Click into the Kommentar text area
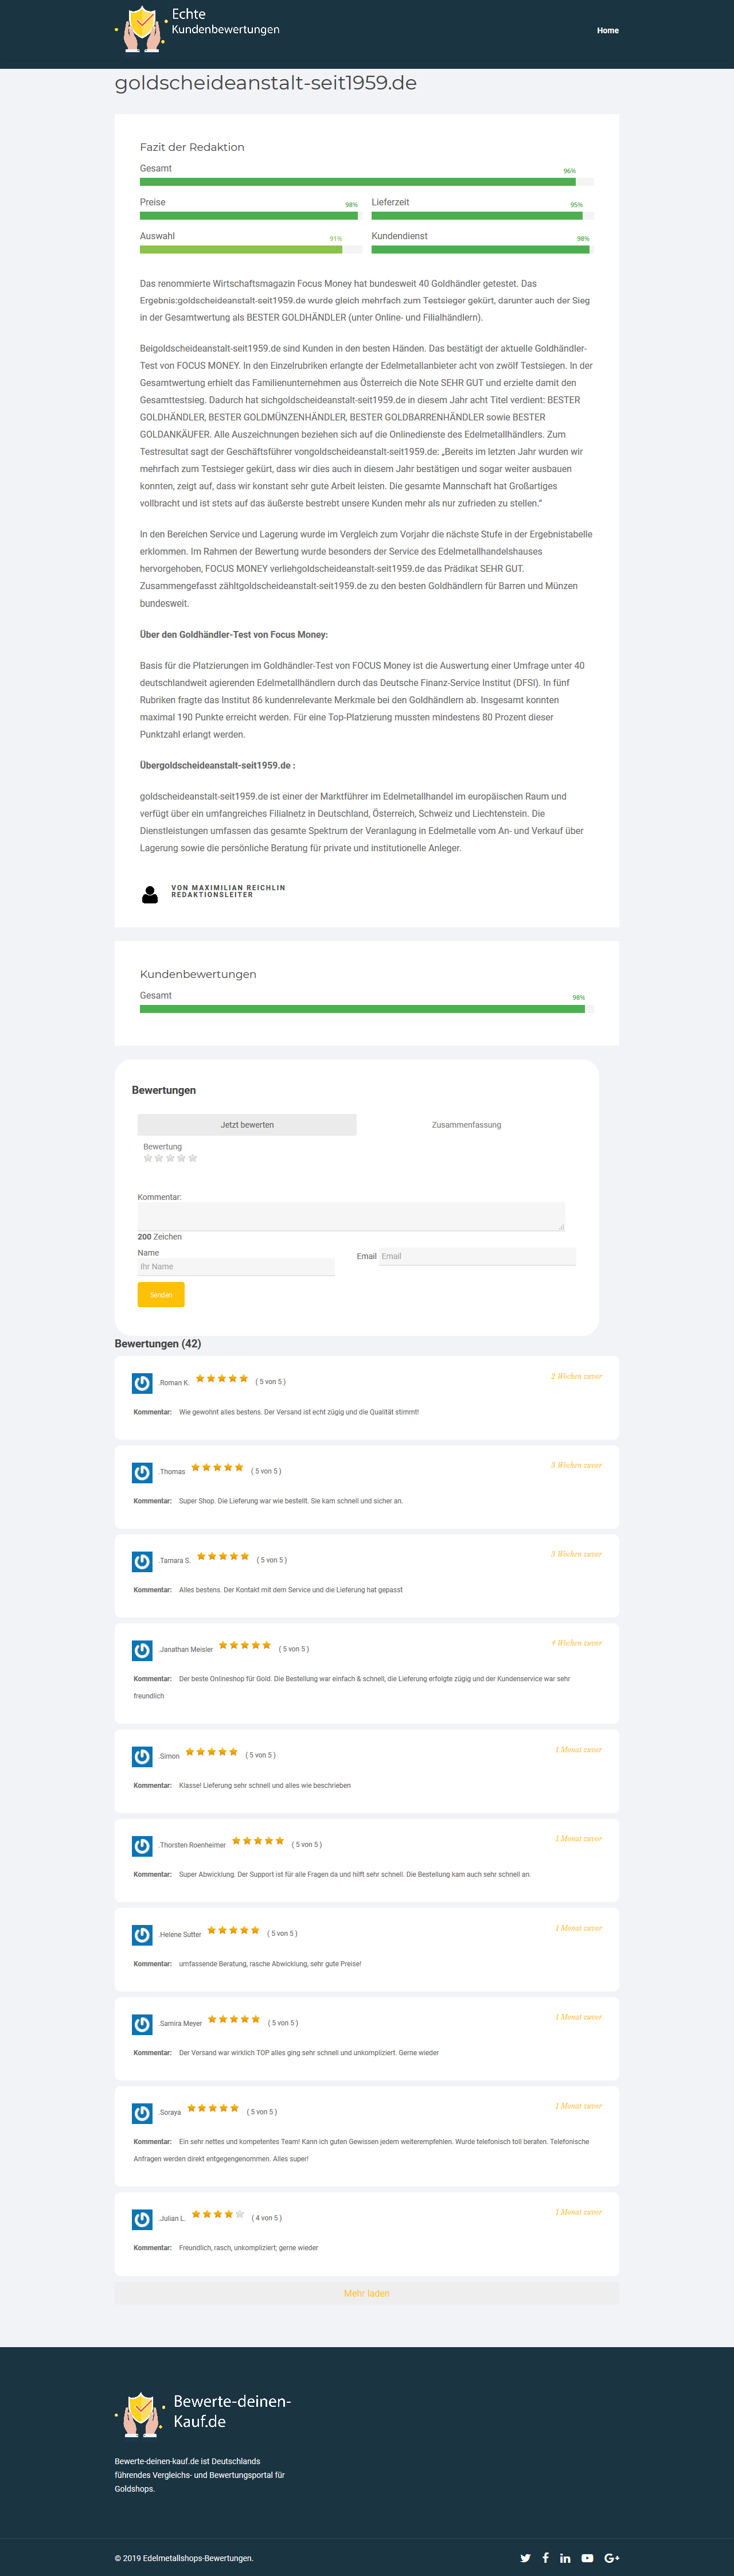The height and width of the screenshot is (2576, 734). click(351, 1216)
